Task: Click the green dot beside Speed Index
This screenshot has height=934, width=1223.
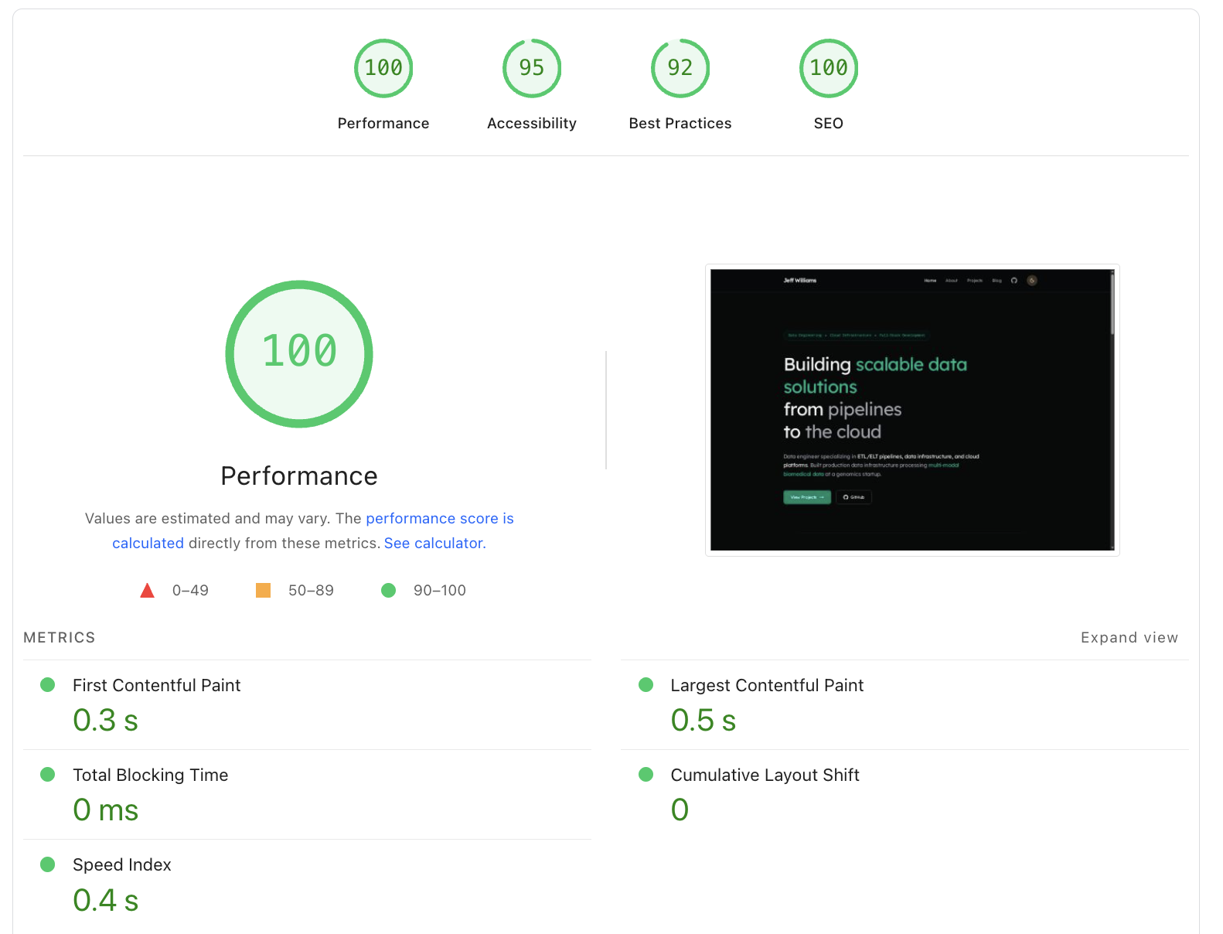Action: (48, 864)
